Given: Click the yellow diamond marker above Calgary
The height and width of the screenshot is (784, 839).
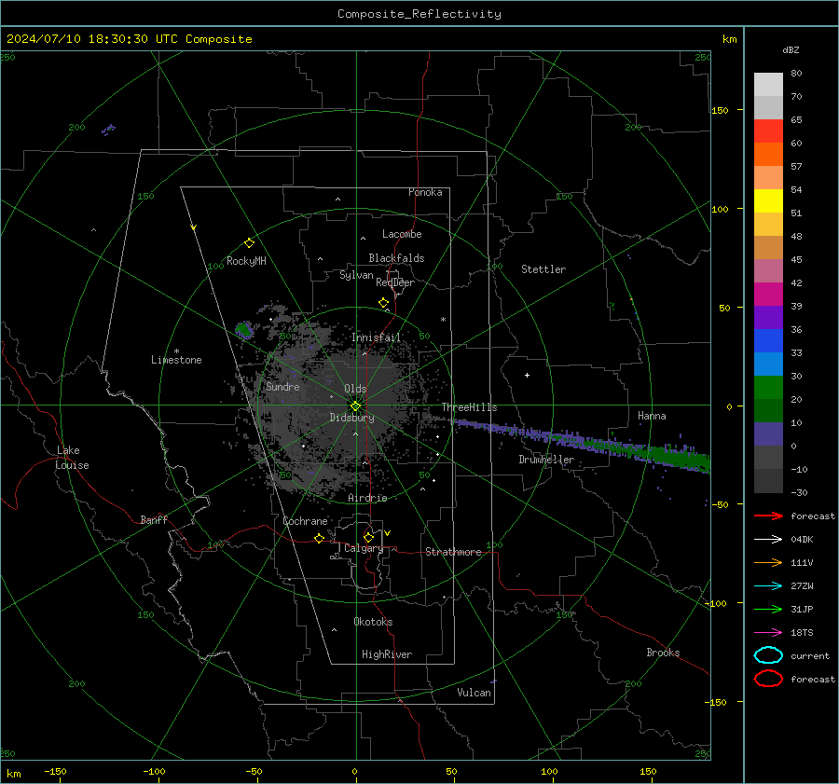Looking at the screenshot, I should tap(368, 537).
